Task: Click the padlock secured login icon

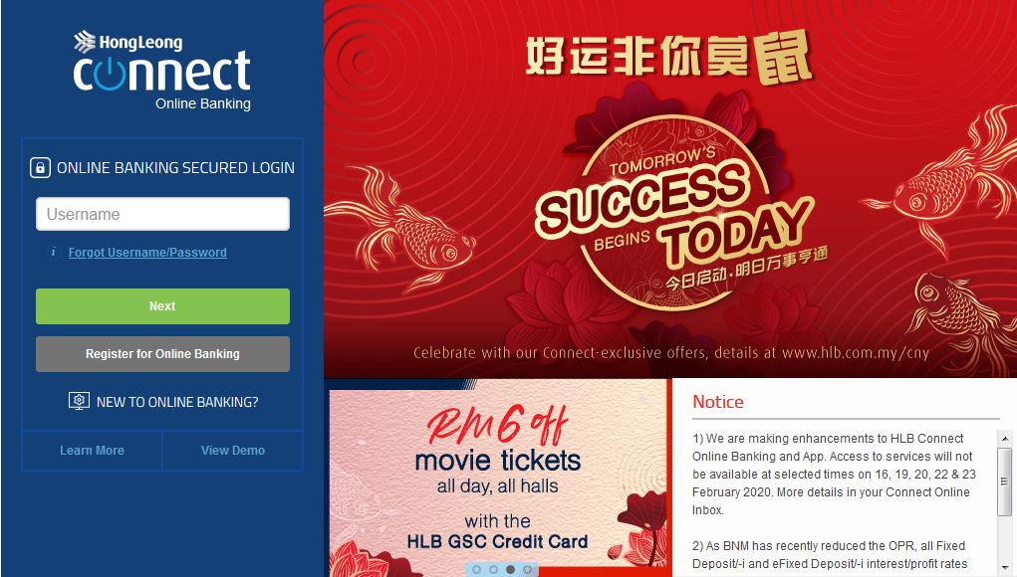Action: [x=40, y=168]
